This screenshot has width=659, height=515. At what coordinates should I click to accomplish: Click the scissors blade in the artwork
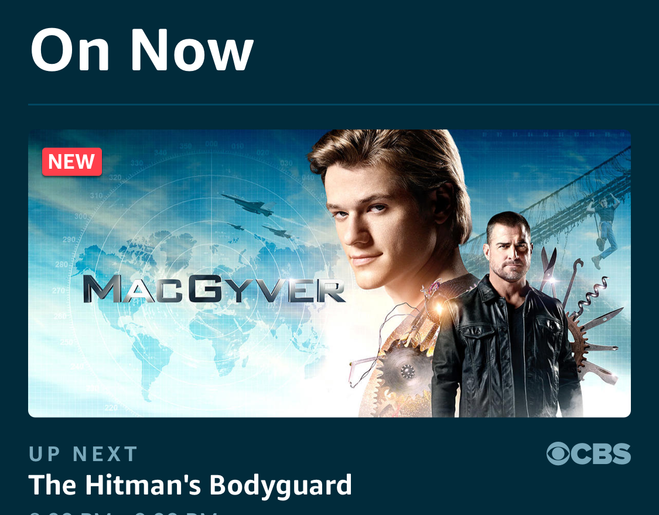548,268
